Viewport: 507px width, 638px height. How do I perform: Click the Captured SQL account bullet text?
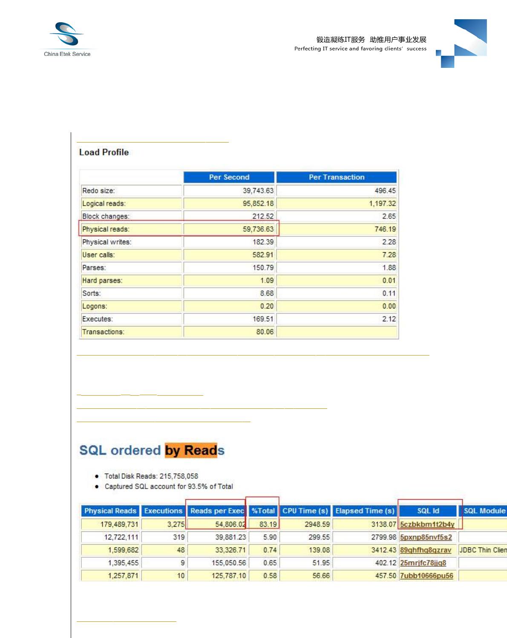point(169,487)
